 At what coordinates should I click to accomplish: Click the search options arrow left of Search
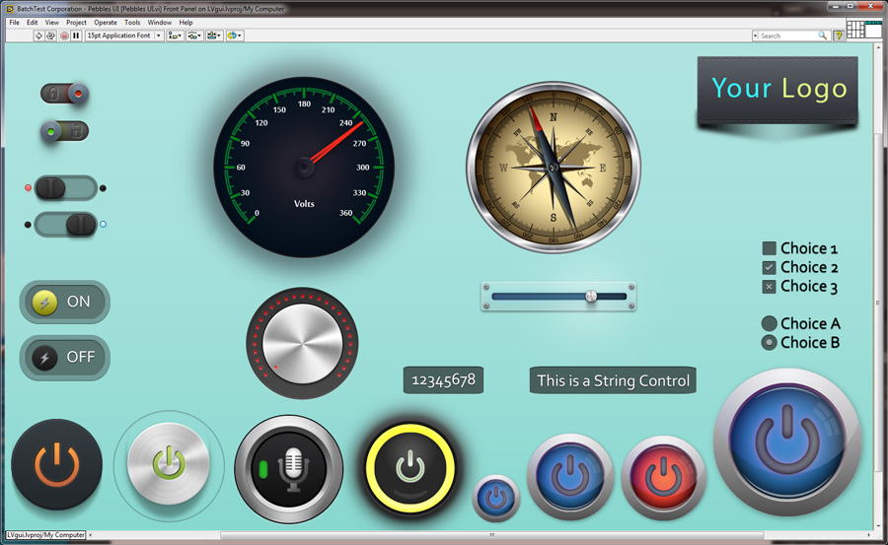[756, 35]
